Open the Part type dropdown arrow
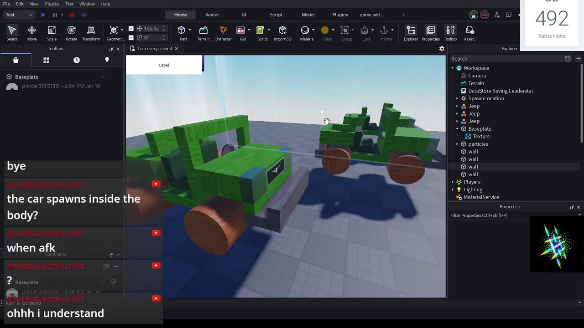This screenshot has height=328, width=584. (189, 31)
